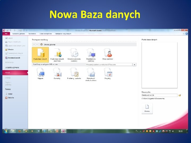
Task: Switch to Narzędzia bazy danych tab
Action: point(63,34)
